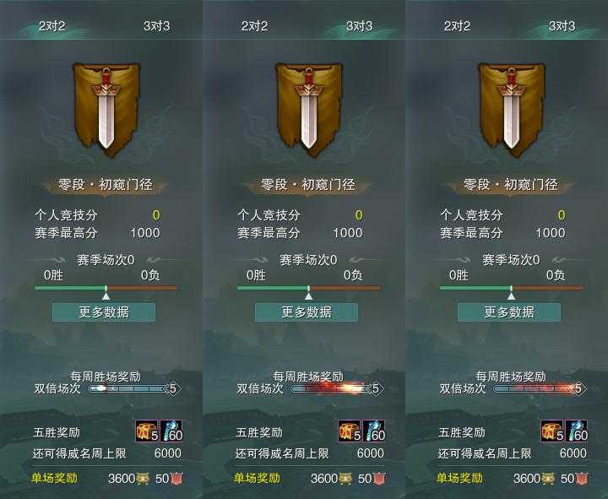The image size is (608, 499).
Task: Click the 零段·初窥门径 rank title in right panel
Action: (510, 185)
